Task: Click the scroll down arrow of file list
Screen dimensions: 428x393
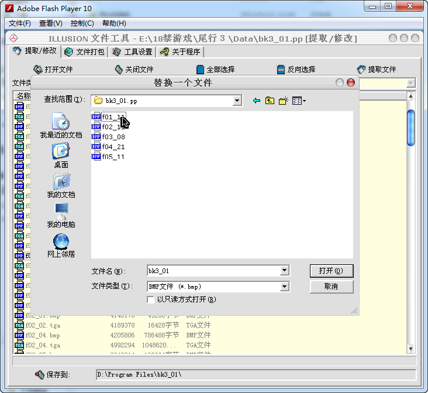Action: 410,349
